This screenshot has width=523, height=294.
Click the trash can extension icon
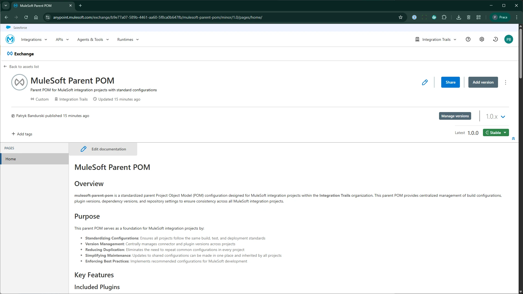(x=469, y=17)
